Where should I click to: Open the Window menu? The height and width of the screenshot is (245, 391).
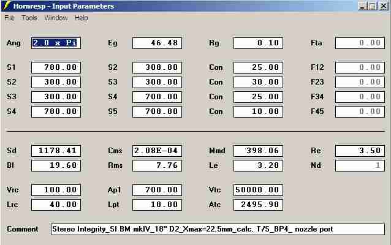pos(56,18)
